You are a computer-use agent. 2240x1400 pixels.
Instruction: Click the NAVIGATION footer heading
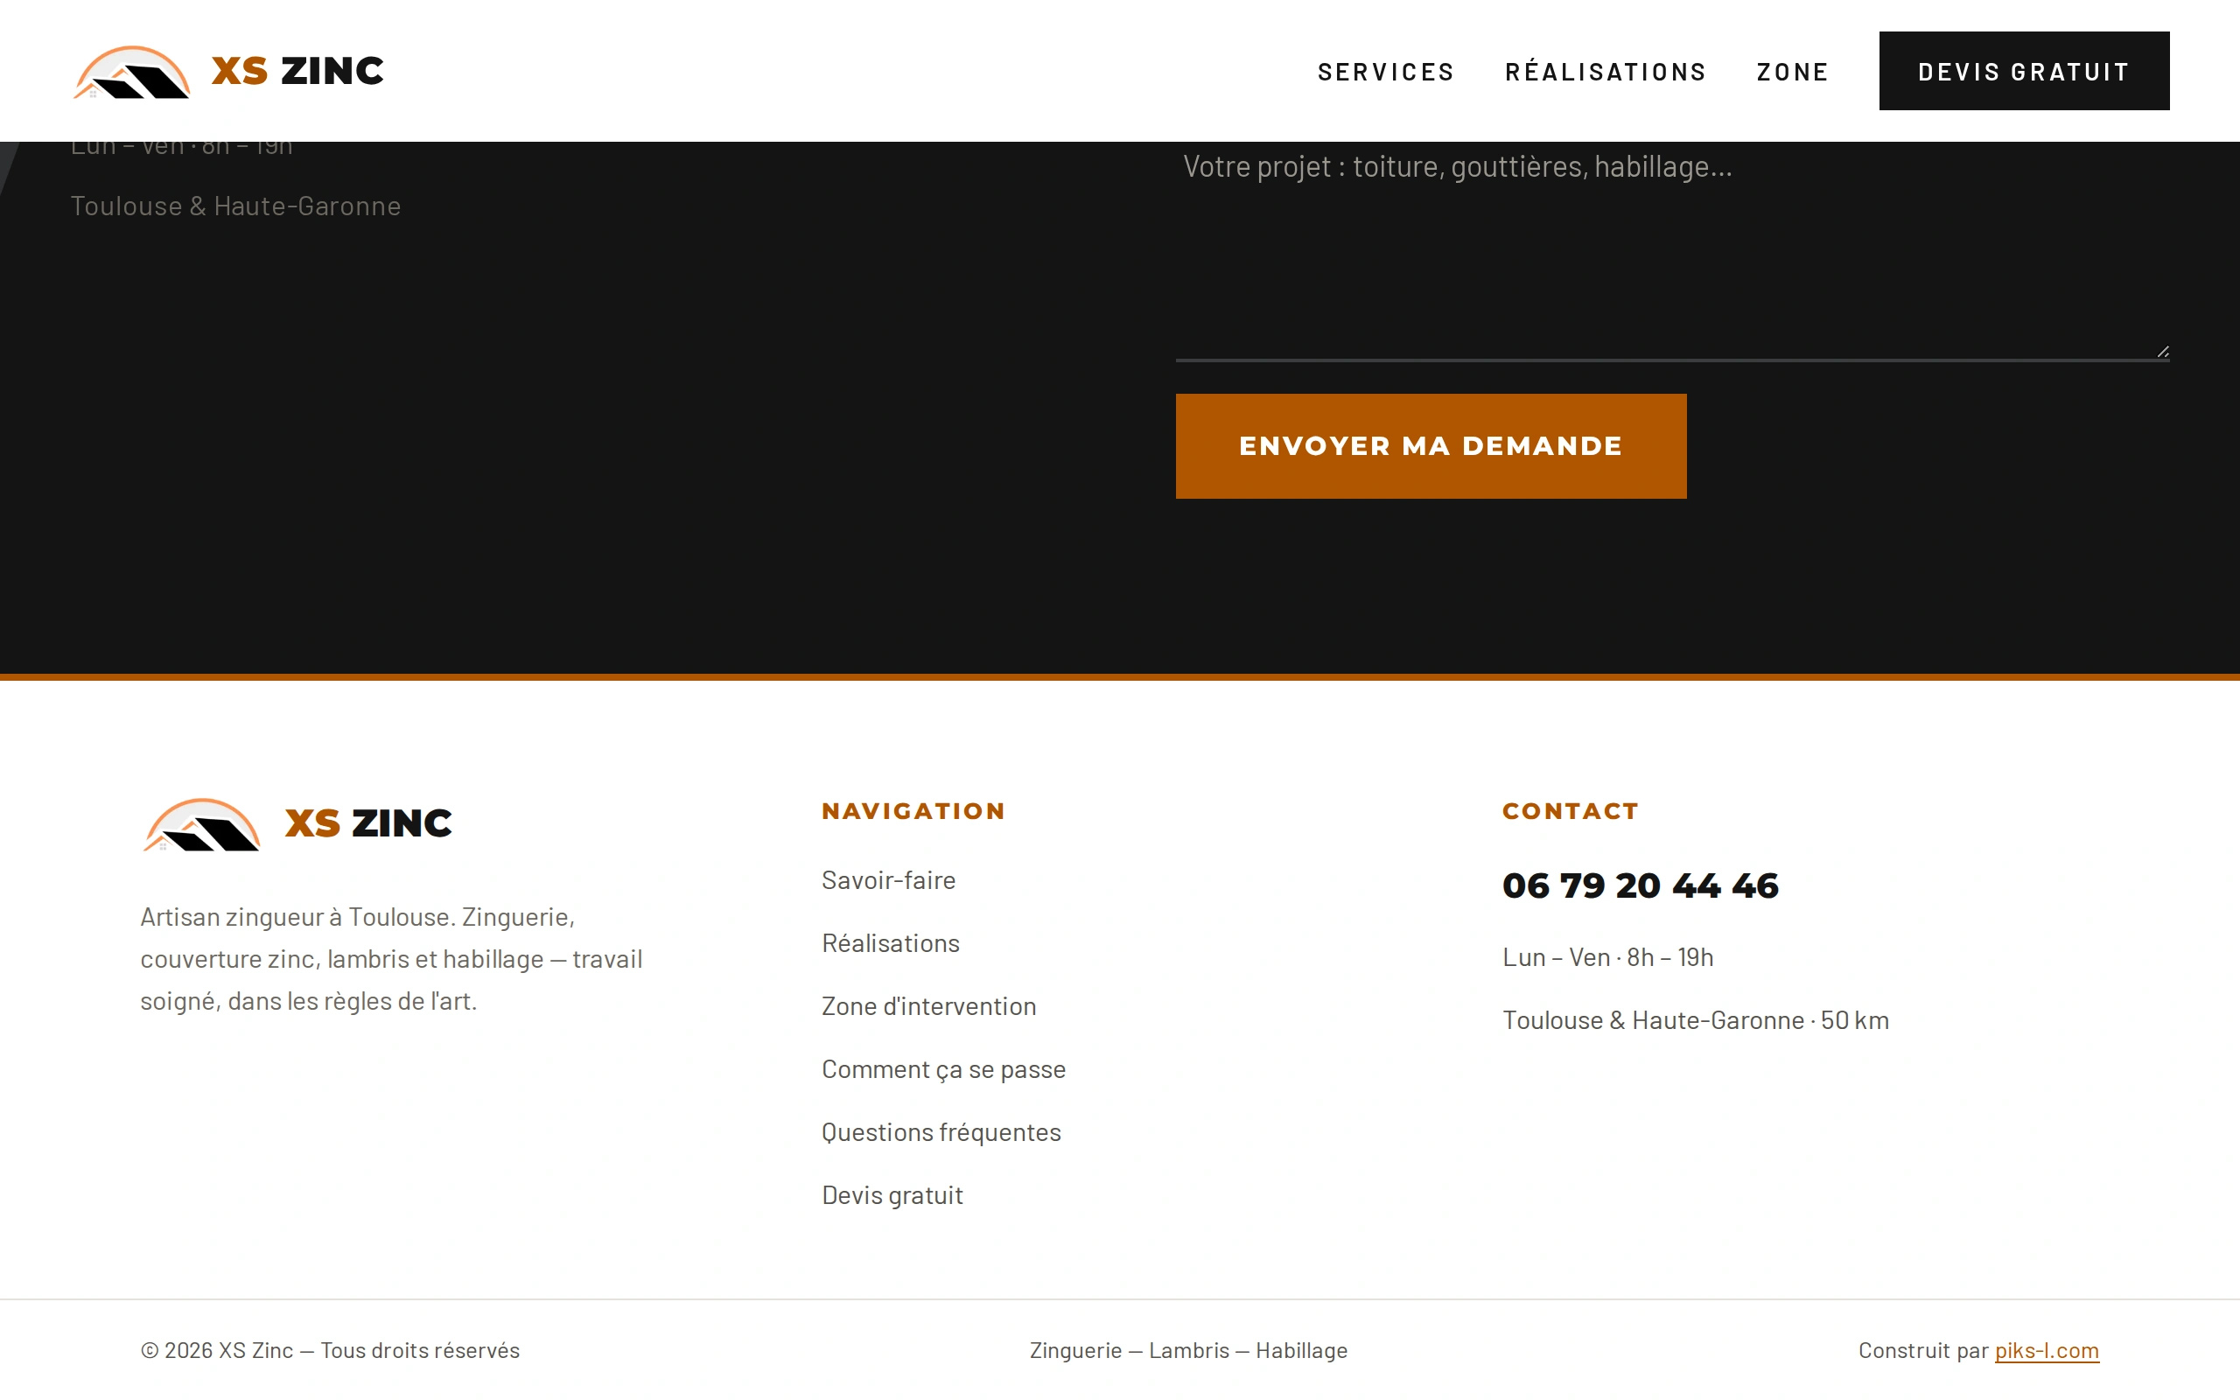click(913, 811)
